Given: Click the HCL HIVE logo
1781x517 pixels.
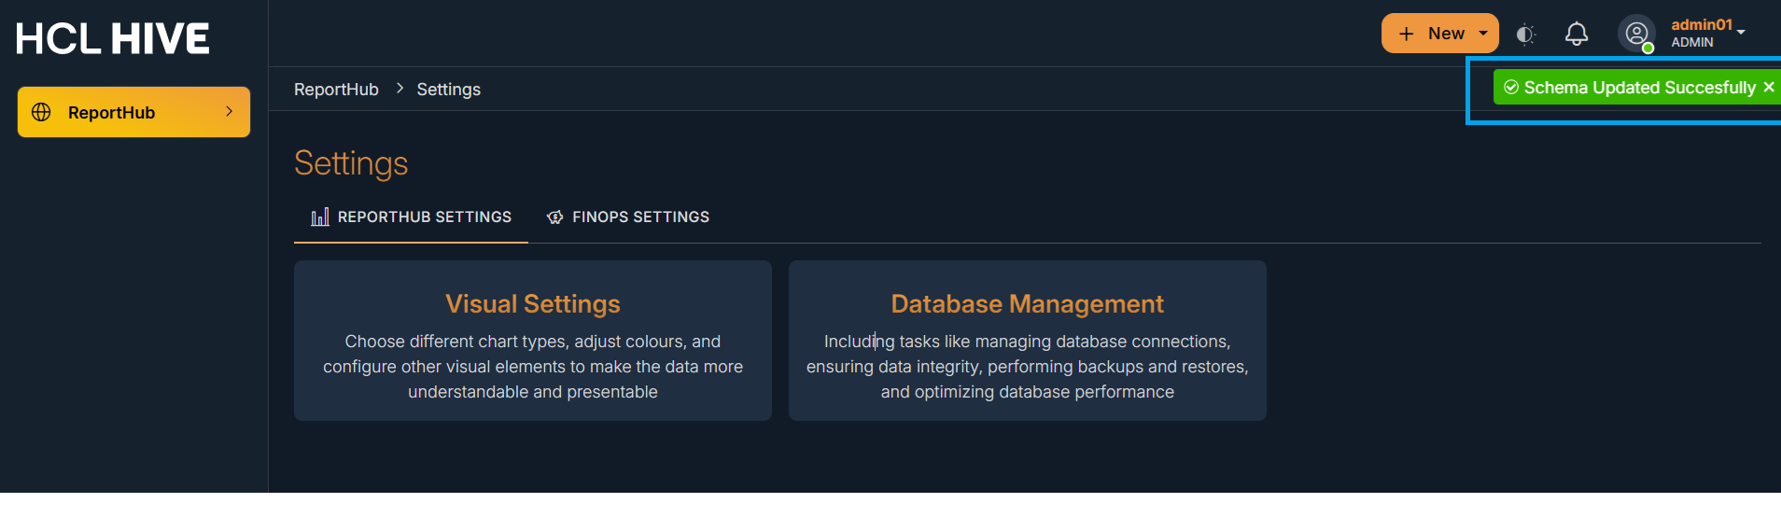Looking at the screenshot, I should [x=113, y=39].
